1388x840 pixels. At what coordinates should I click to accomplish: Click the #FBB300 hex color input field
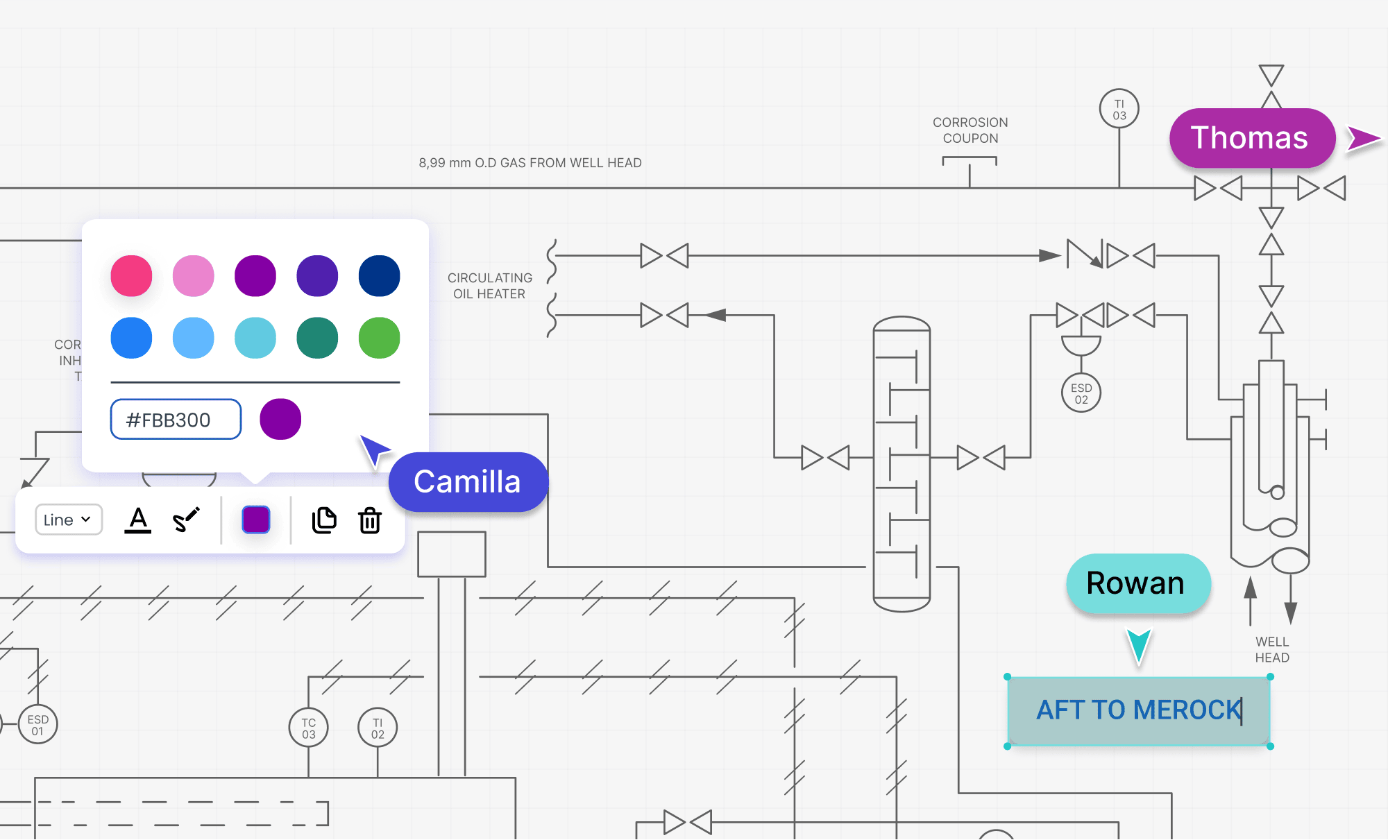tap(176, 419)
